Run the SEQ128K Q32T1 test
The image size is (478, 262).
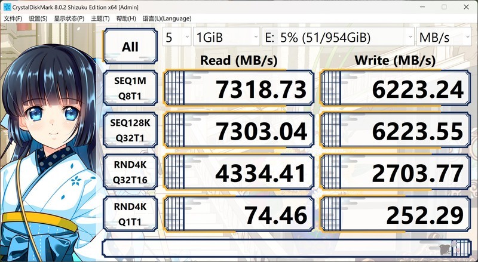point(130,130)
